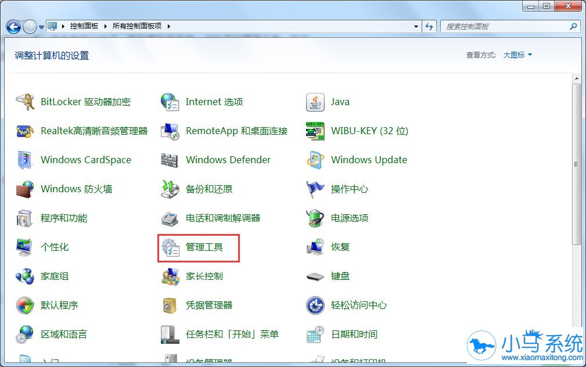The height and width of the screenshot is (367, 586).
Task: Open the 家庭组 icon
Action: click(25, 276)
